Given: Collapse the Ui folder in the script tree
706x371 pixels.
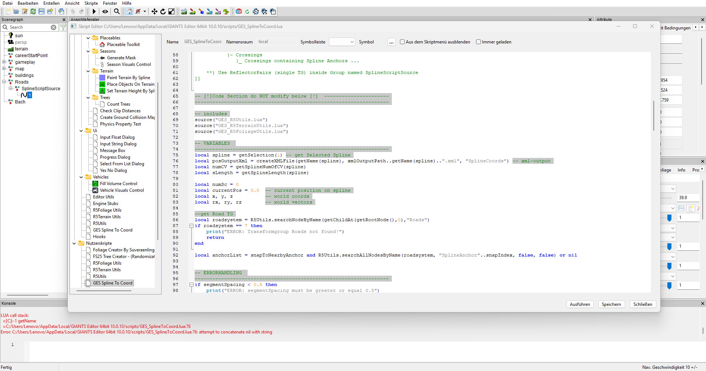Looking at the screenshot, I should pyautogui.click(x=81, y=131).
